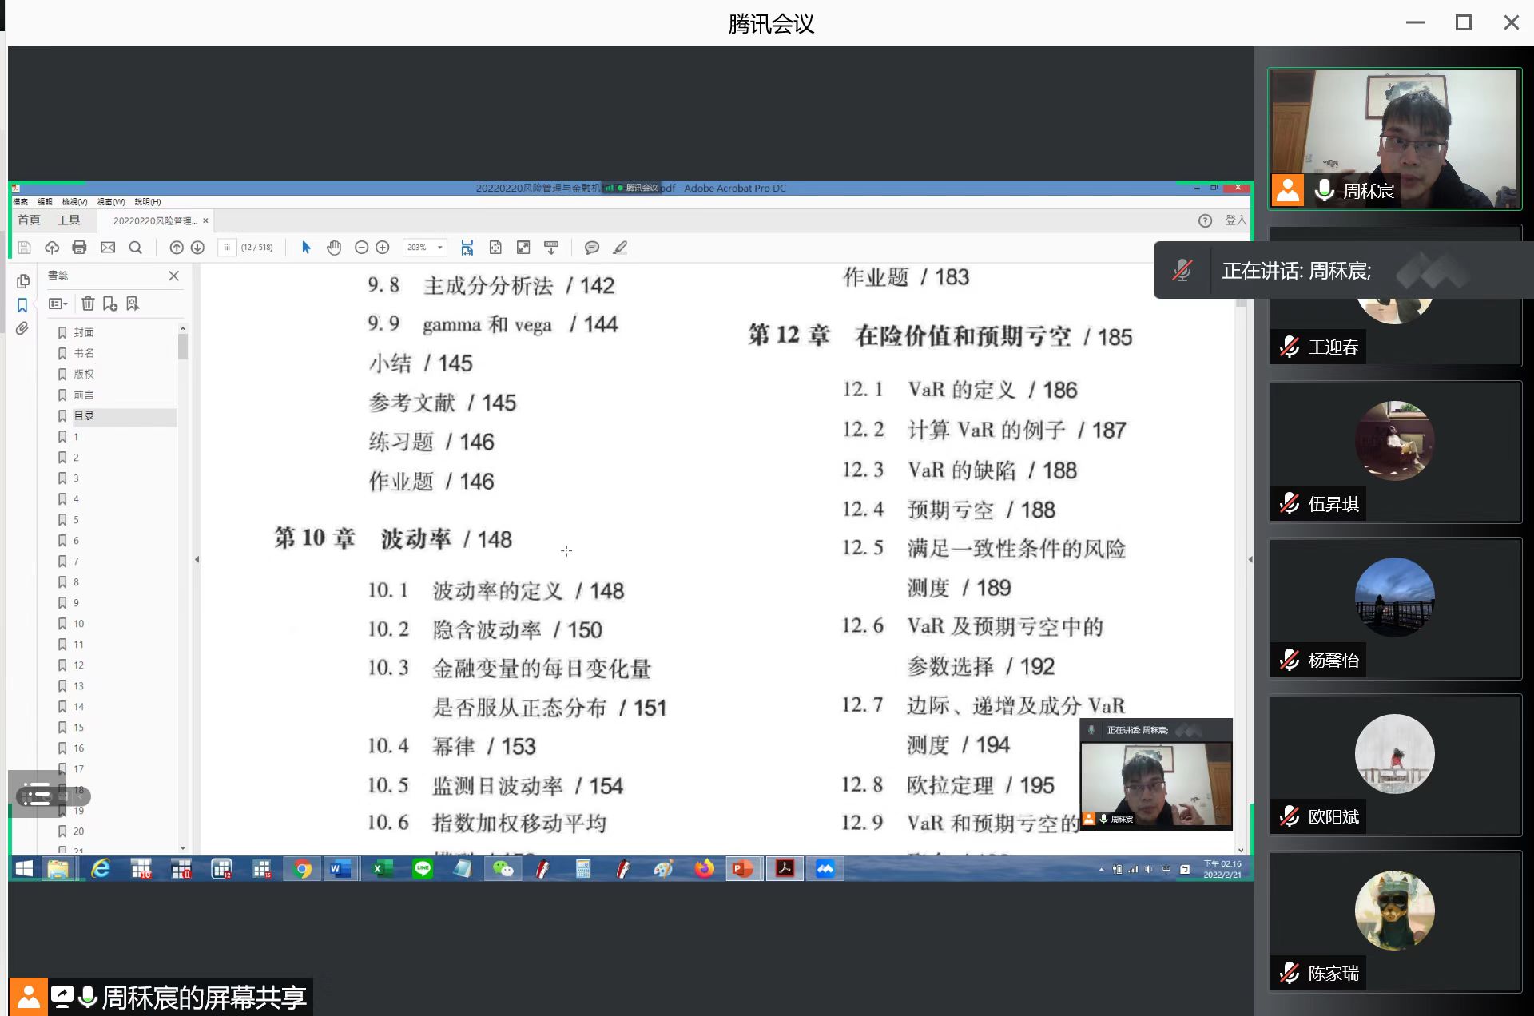
Task: Select the hand pan tool
Action: tap(334, 248)
